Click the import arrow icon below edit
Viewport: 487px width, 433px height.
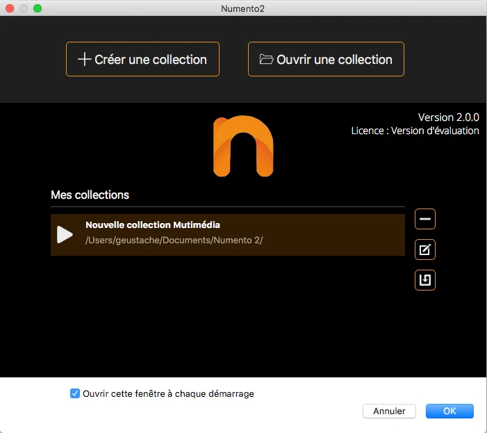[425, 280]
